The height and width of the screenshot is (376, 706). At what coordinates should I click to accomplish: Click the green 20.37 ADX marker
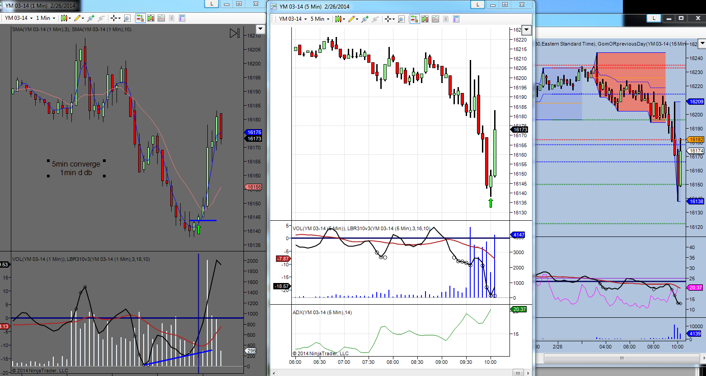pos(519,309)
